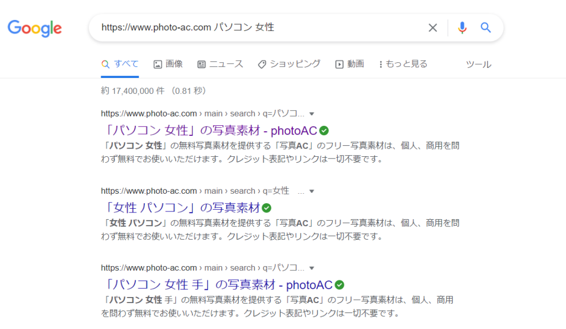Click the 女性 パソコン result description snippet

pos(280,230)
